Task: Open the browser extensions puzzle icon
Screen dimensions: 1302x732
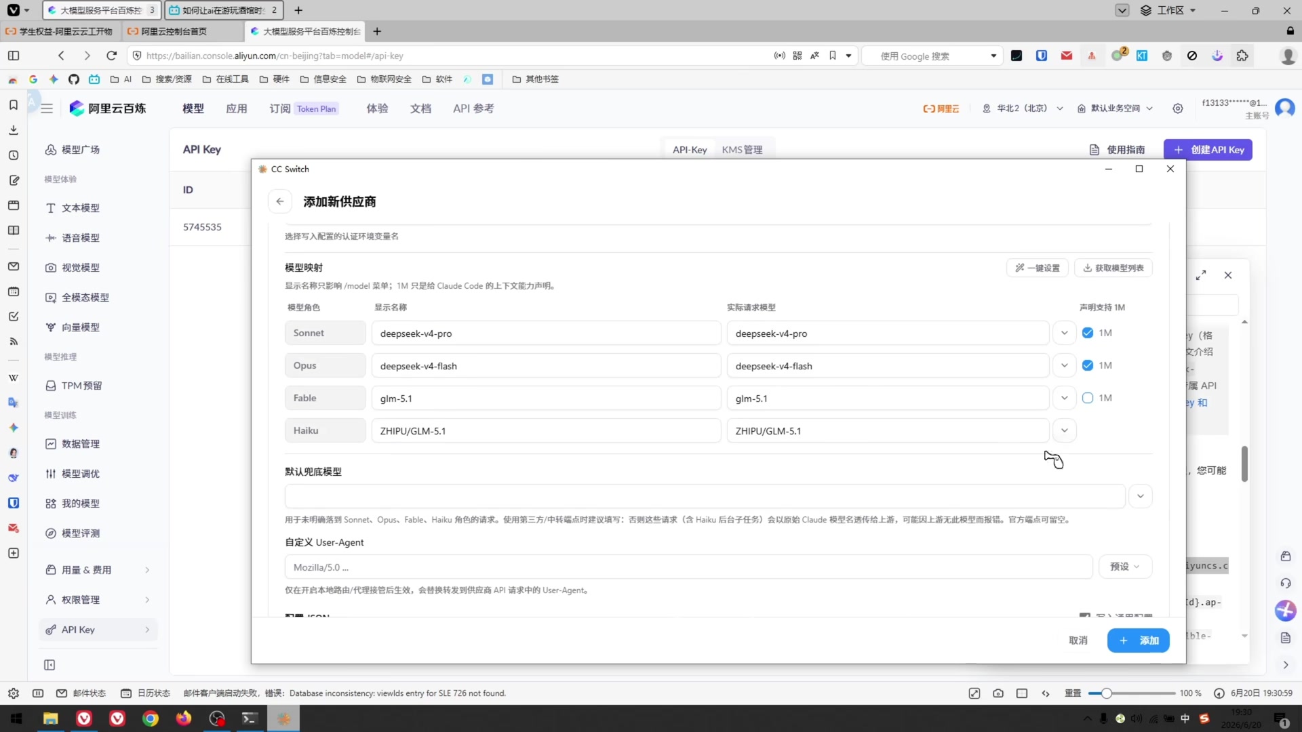Action: (1242, 56)
